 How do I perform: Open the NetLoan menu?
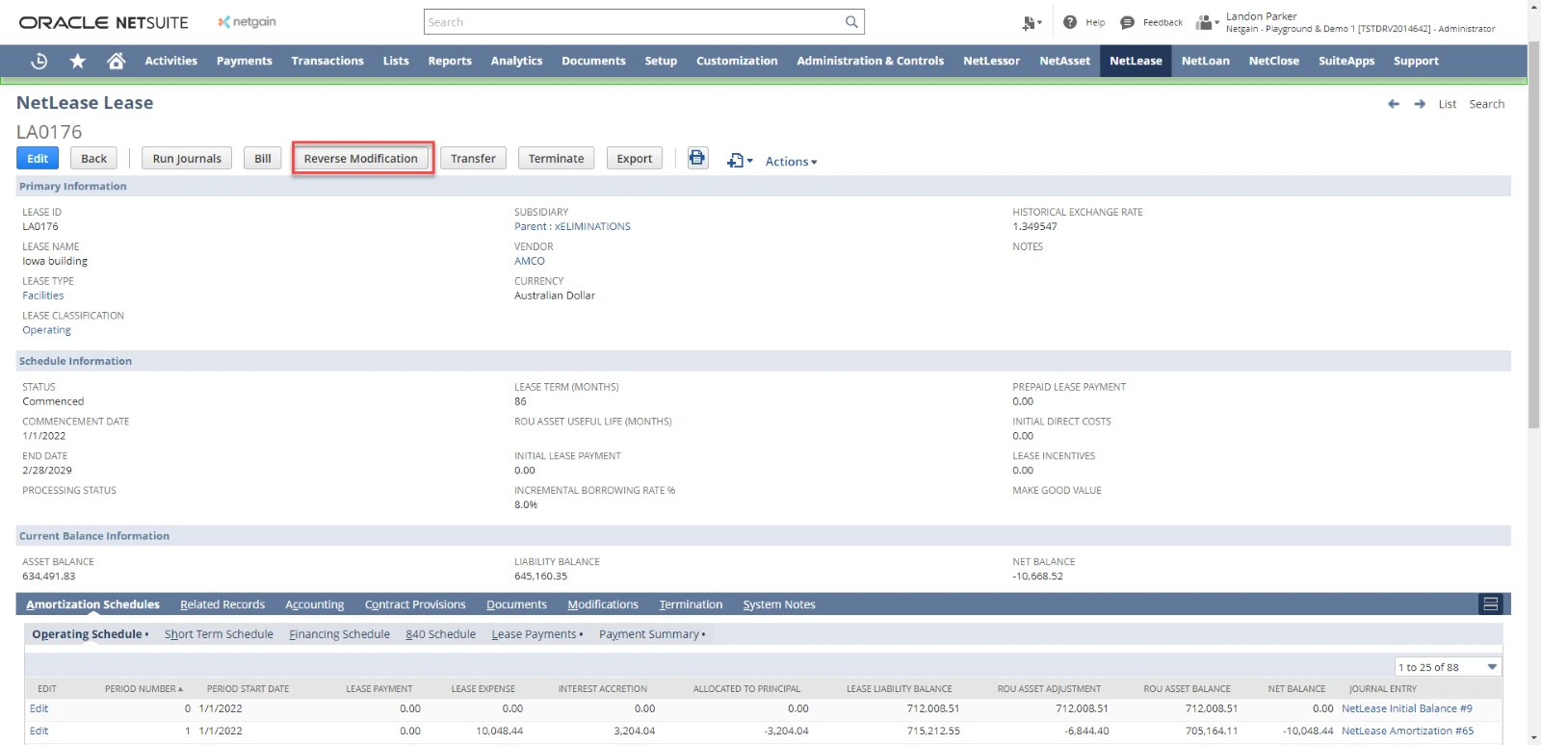click(x=1205, y=61)
